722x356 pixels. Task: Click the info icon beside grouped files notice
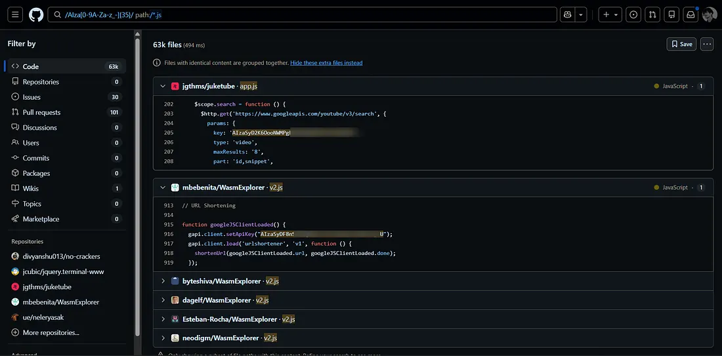pos(157,62)
